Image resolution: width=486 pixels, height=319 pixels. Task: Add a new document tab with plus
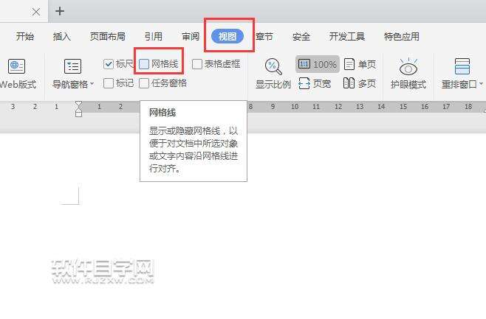60,12
